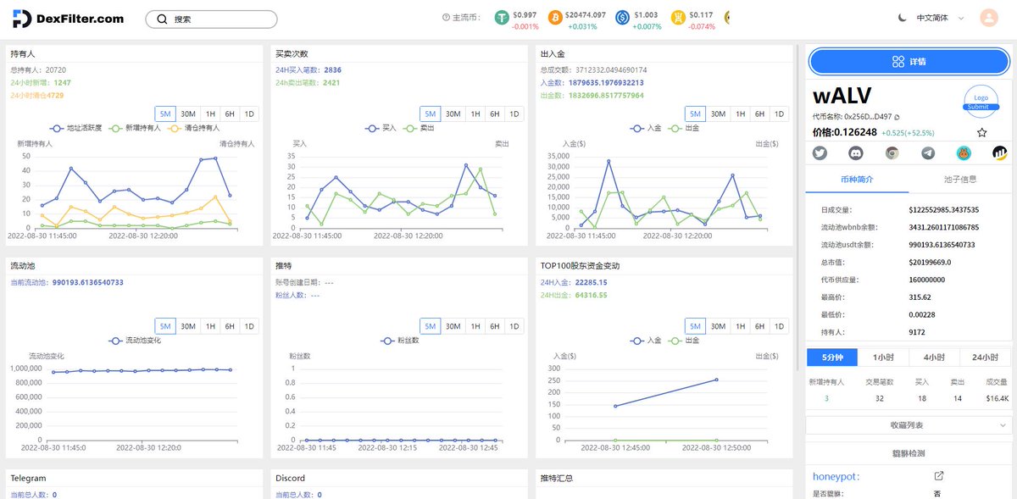Select the 24小时 stats tab
Viewport: 1017px width, 499px height.
[984, 358]
